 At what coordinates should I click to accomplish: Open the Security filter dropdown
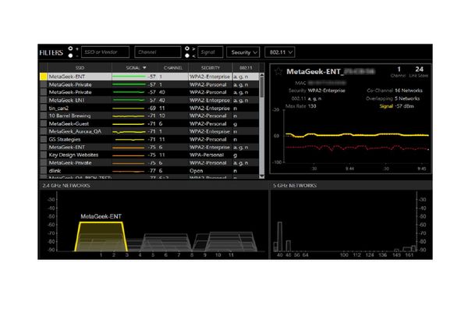(243, 52)
